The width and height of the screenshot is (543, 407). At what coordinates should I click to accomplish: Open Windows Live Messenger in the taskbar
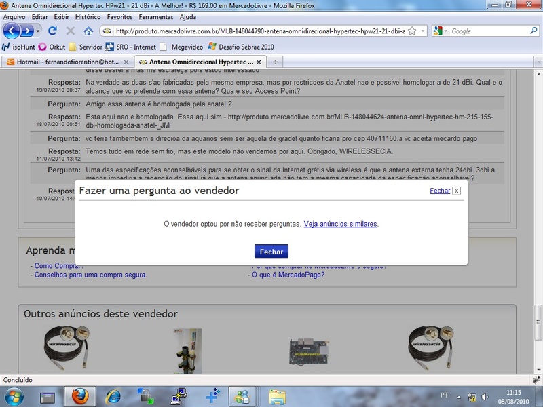click(x=242, y=397)
